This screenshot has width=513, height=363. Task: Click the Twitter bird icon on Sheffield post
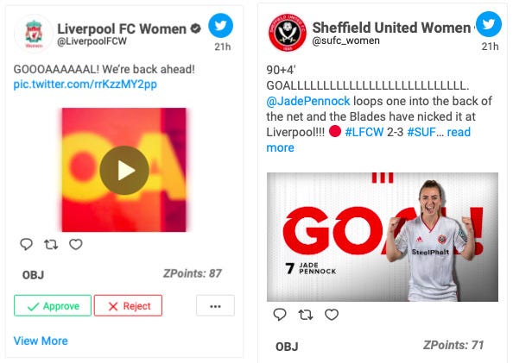click(x=489, y=24)
